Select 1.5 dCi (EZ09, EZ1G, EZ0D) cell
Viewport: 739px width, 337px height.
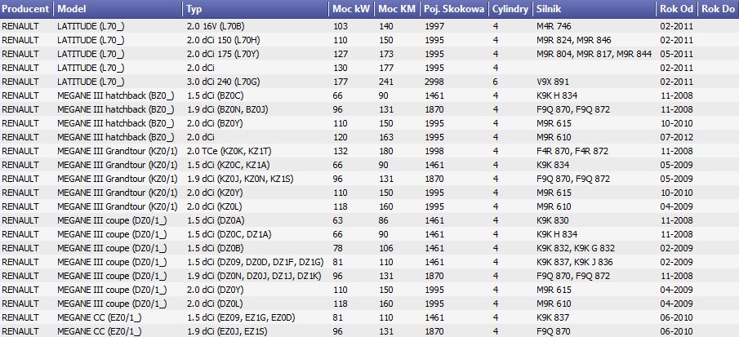(x=241, y=317)
